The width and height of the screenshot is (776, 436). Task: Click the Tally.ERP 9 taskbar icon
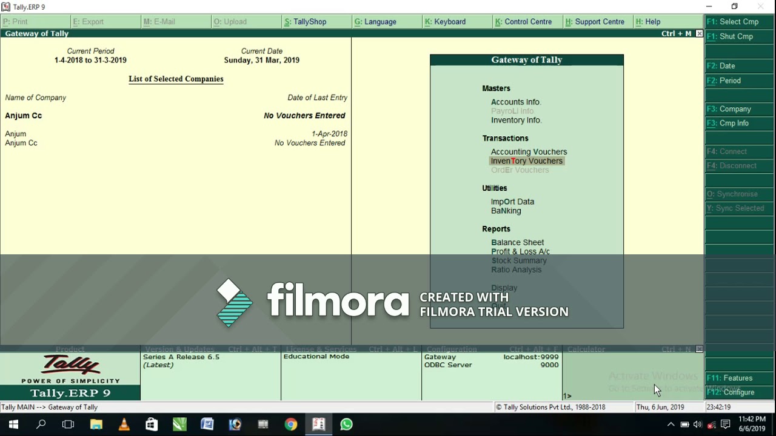319,424
